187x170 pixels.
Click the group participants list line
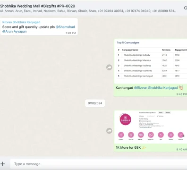click(88, 11)
